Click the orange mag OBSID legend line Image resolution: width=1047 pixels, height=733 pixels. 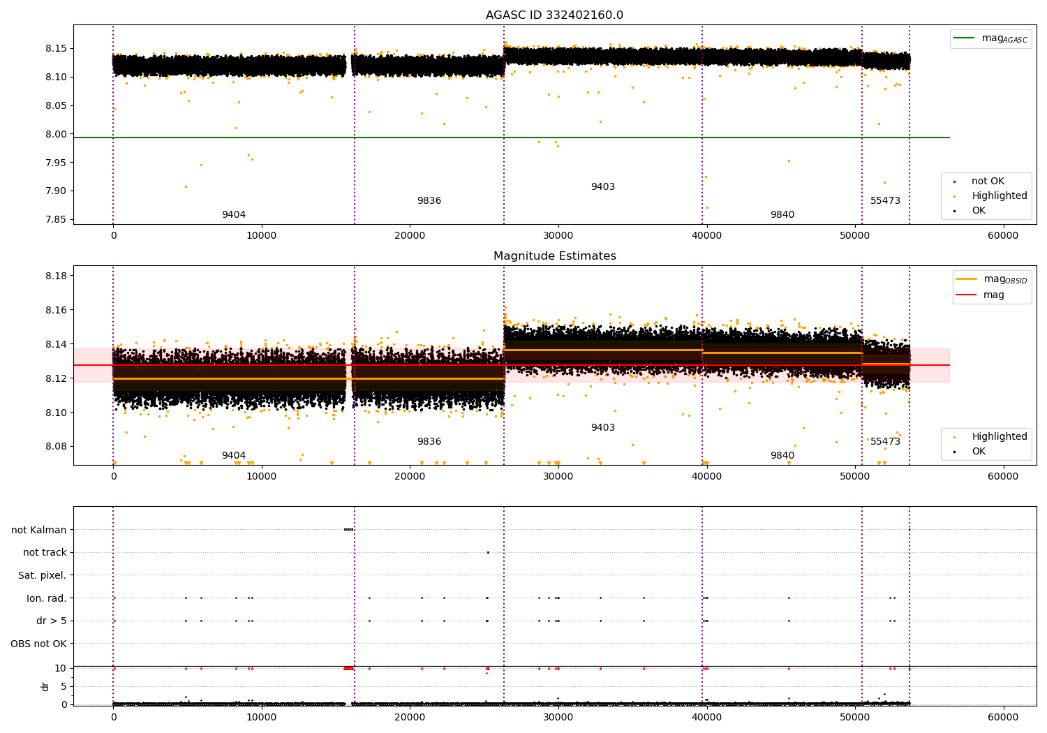pyautogui.click(x=967, y=279)
